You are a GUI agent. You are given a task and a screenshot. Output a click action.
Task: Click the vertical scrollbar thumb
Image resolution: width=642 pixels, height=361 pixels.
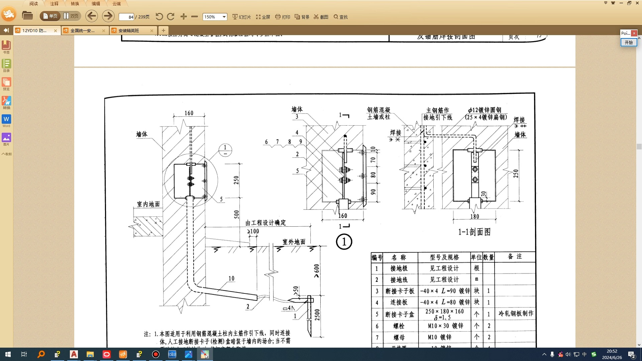pos(639,146)
